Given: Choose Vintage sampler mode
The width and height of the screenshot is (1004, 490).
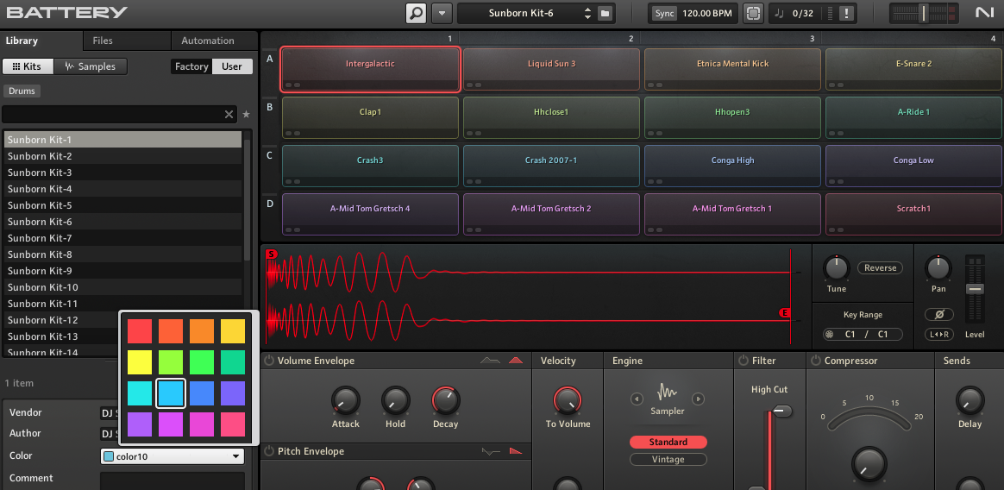Looking at the screenshot, I should pos(668,459).
